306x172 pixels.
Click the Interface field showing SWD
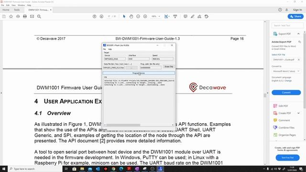coord(139,59)
